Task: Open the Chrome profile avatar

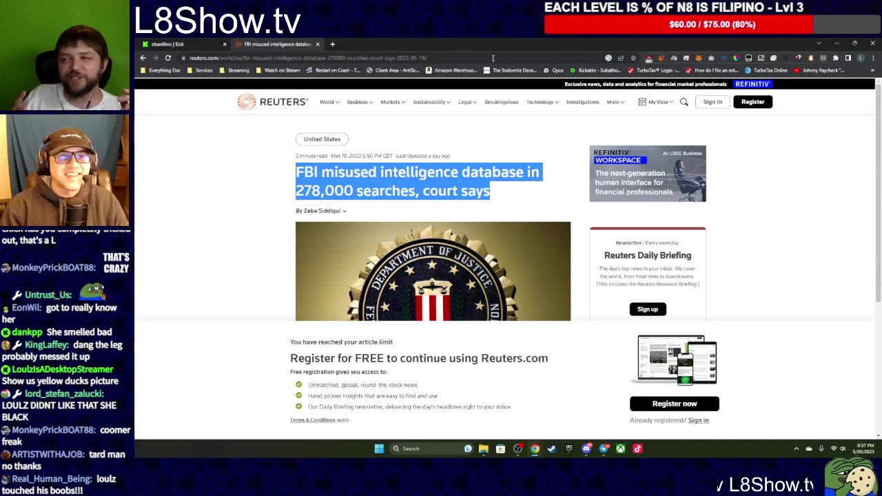Action: [x=861, y=58]
